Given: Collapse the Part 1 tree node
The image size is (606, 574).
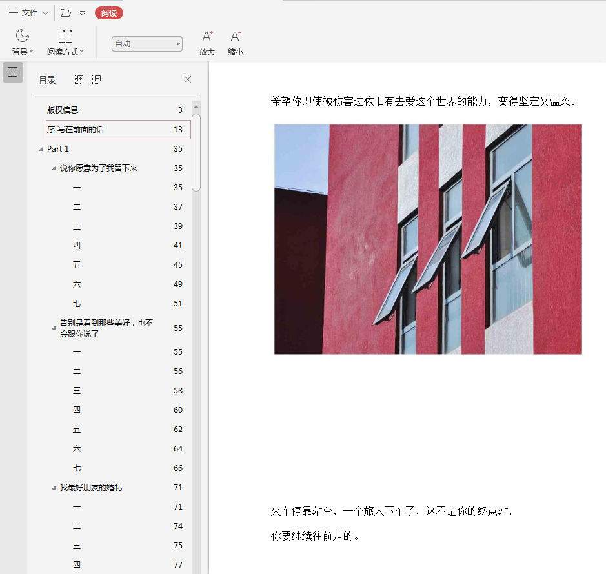Looking at the screenshot, I should tap(41, 149).
